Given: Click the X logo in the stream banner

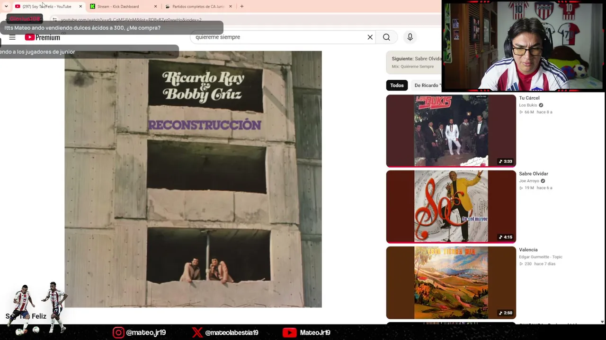Looking at the screenshot, I should pyautogui.click(x=197, y=333).
